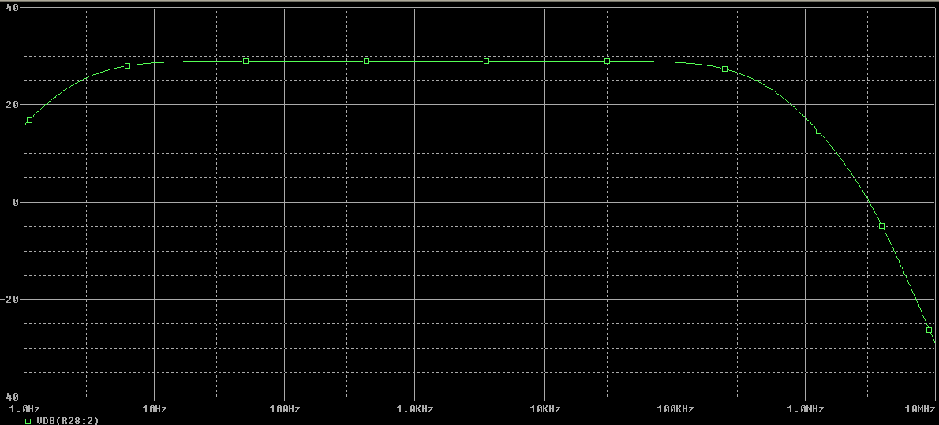
Task: Click trace marker between 10KHz and 100KHz
Action: click(x=608, y=61)
